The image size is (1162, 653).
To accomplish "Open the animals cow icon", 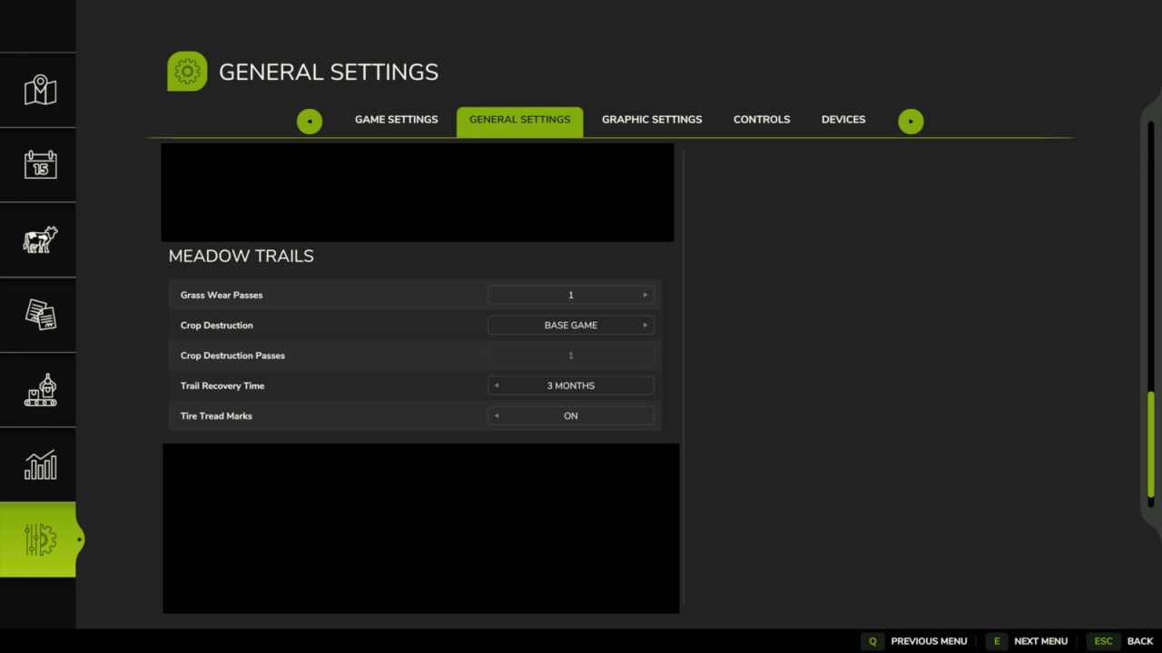I will (x=40, y=239).
